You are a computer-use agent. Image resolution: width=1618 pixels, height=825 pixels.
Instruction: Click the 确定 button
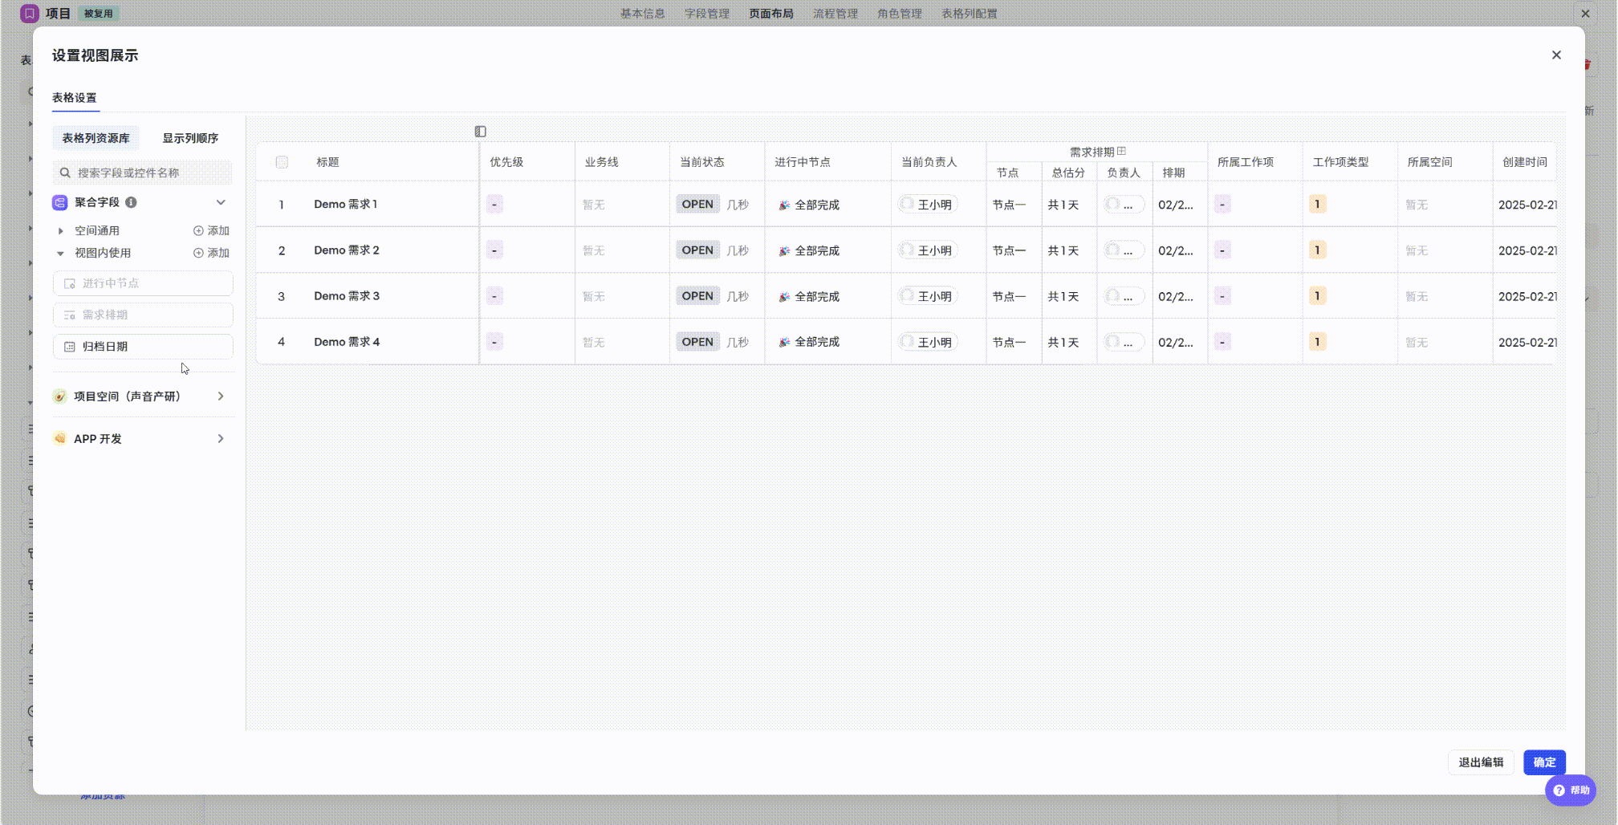tap(1544, 762)
